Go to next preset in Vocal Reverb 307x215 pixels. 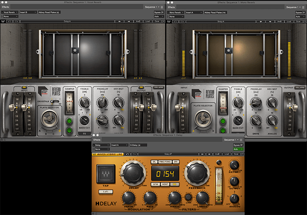coord(129,21)
